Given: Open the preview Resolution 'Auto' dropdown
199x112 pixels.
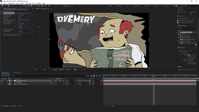Looking at the screenshot, I should [x=193, y=14].
